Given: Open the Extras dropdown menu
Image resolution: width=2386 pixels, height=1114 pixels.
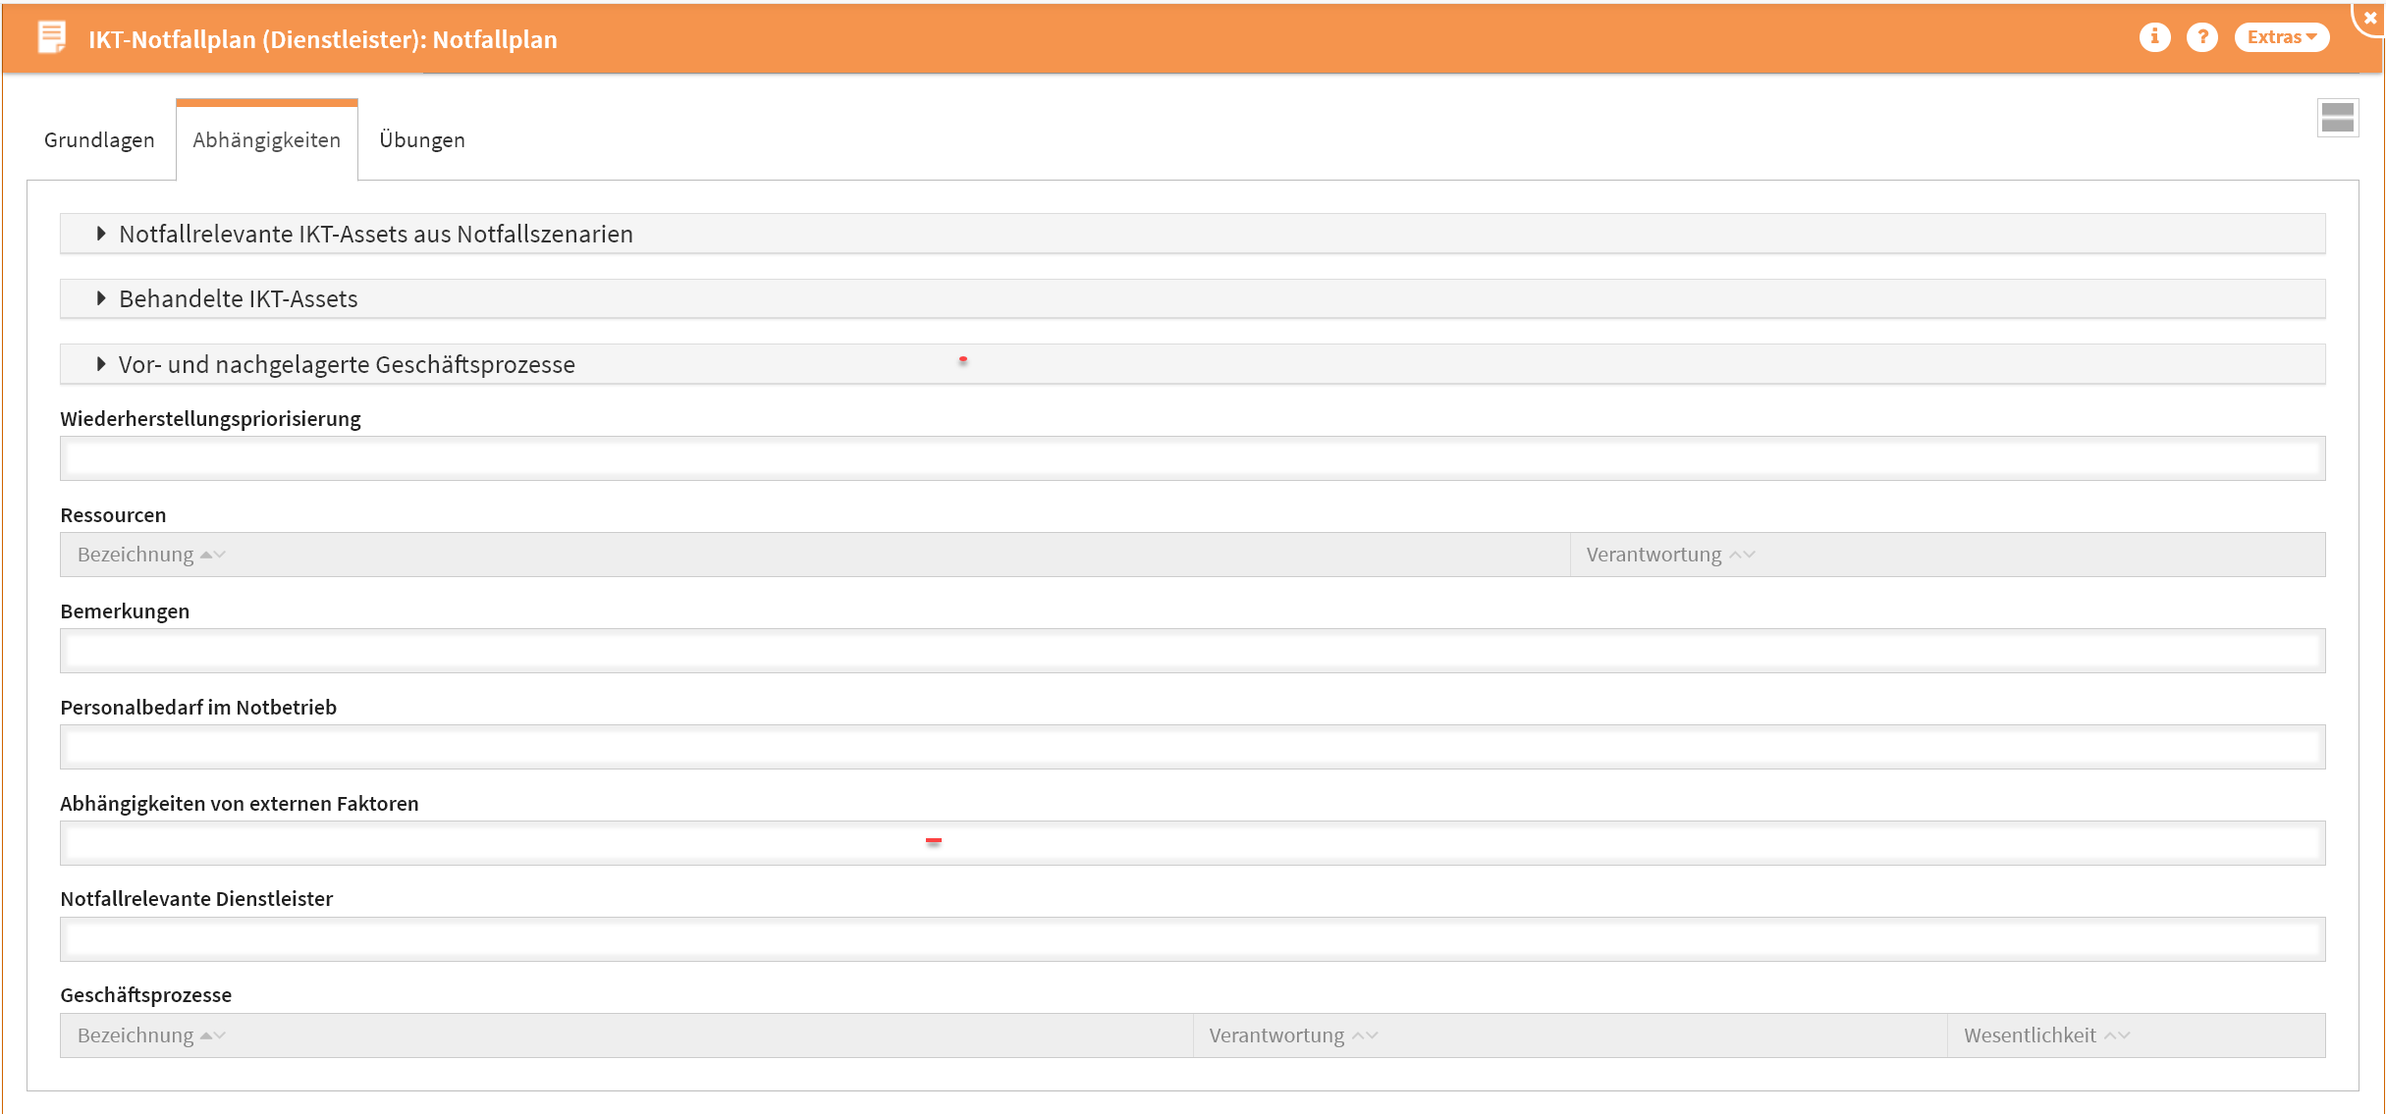Looking at the screenshot, I should coord(2281,37).
